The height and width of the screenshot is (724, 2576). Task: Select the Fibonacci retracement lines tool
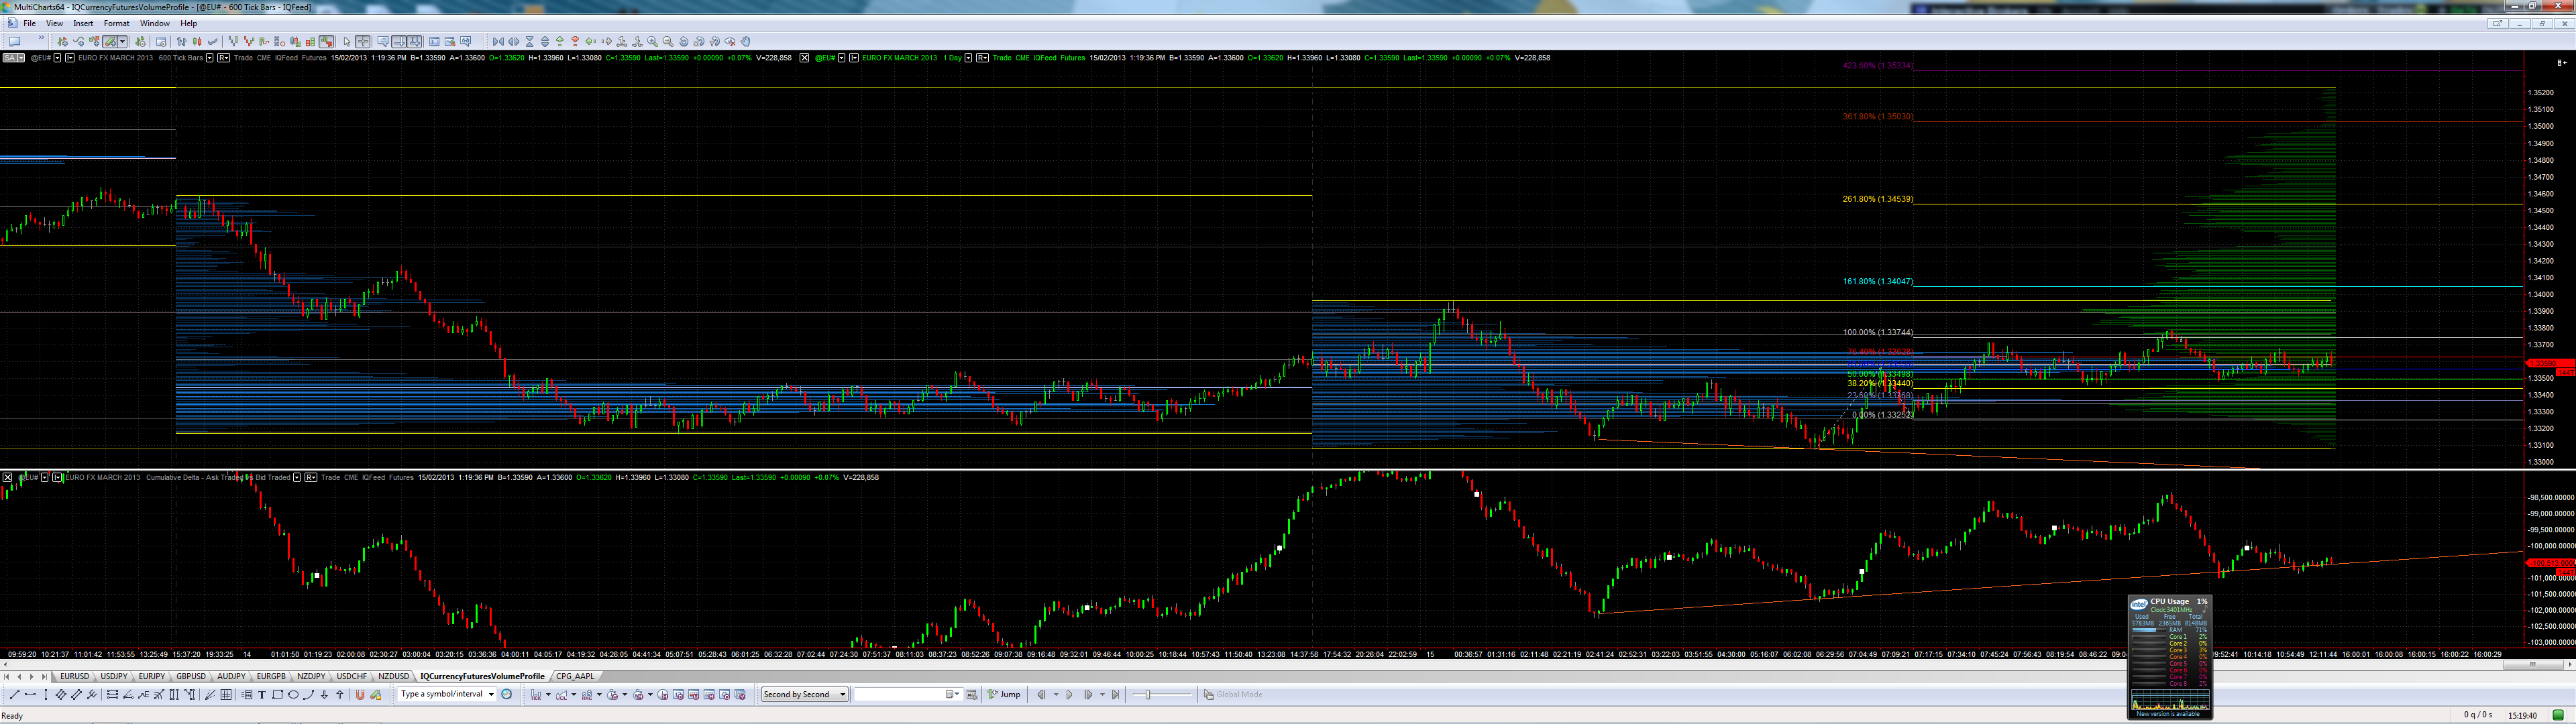point(112,694)
